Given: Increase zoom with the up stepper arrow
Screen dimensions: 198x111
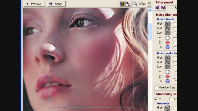Looking at the screenshot, I should point(149,2).
